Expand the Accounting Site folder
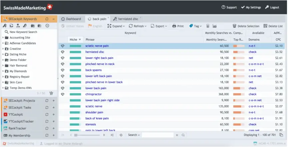Screen dimensions: 288x147 tap(3, 37)
